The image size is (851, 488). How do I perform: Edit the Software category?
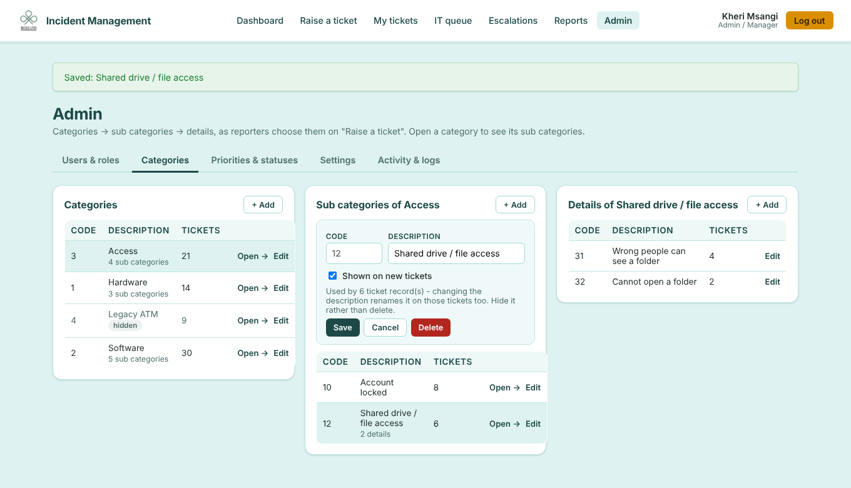[281, 353]
